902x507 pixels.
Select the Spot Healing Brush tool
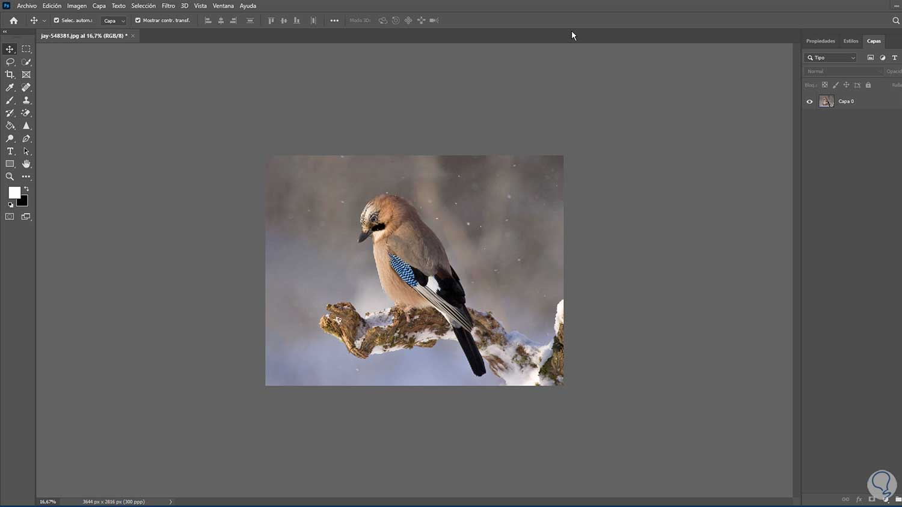[26, 88]
